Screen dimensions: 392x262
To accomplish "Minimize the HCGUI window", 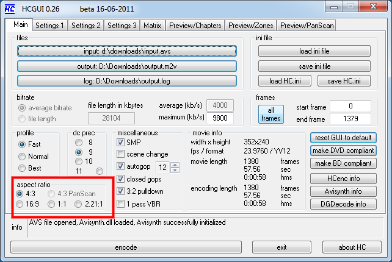I will click(334, 7).
